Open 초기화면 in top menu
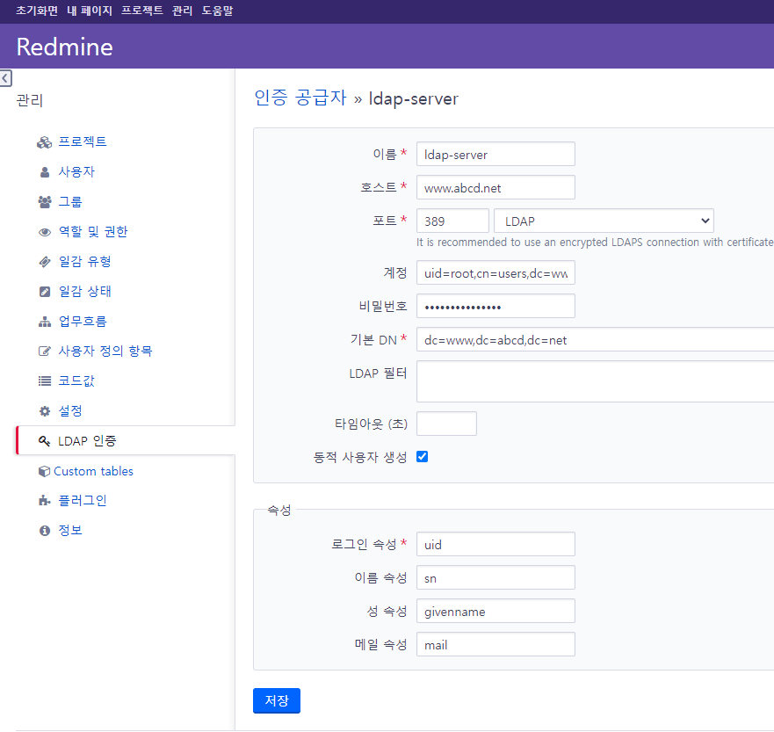This screenshot has height=732, width=774. 37,11
